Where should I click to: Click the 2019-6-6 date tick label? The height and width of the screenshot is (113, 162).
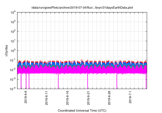pos(26,97)
